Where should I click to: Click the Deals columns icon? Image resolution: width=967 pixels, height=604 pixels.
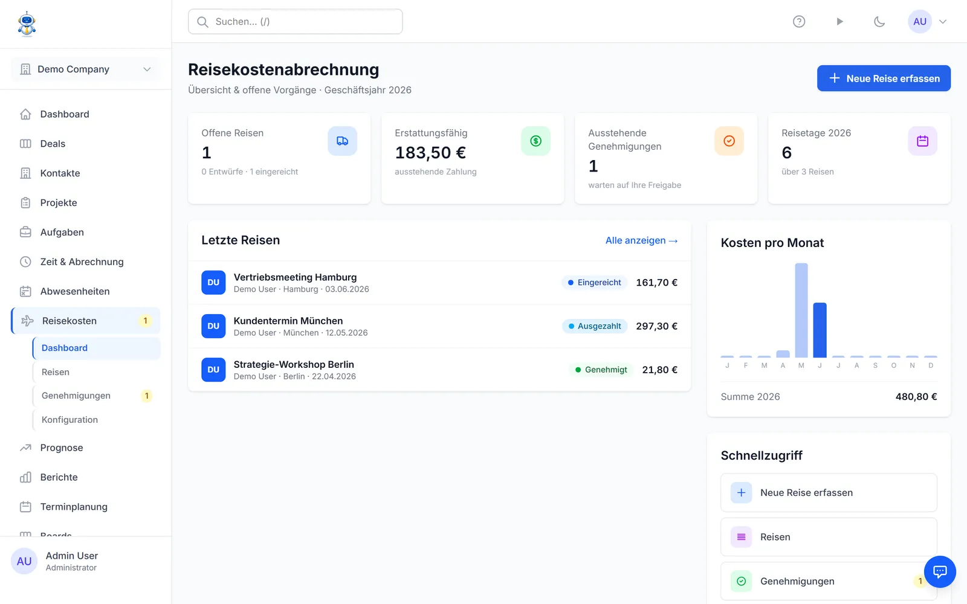click(25, 144)
